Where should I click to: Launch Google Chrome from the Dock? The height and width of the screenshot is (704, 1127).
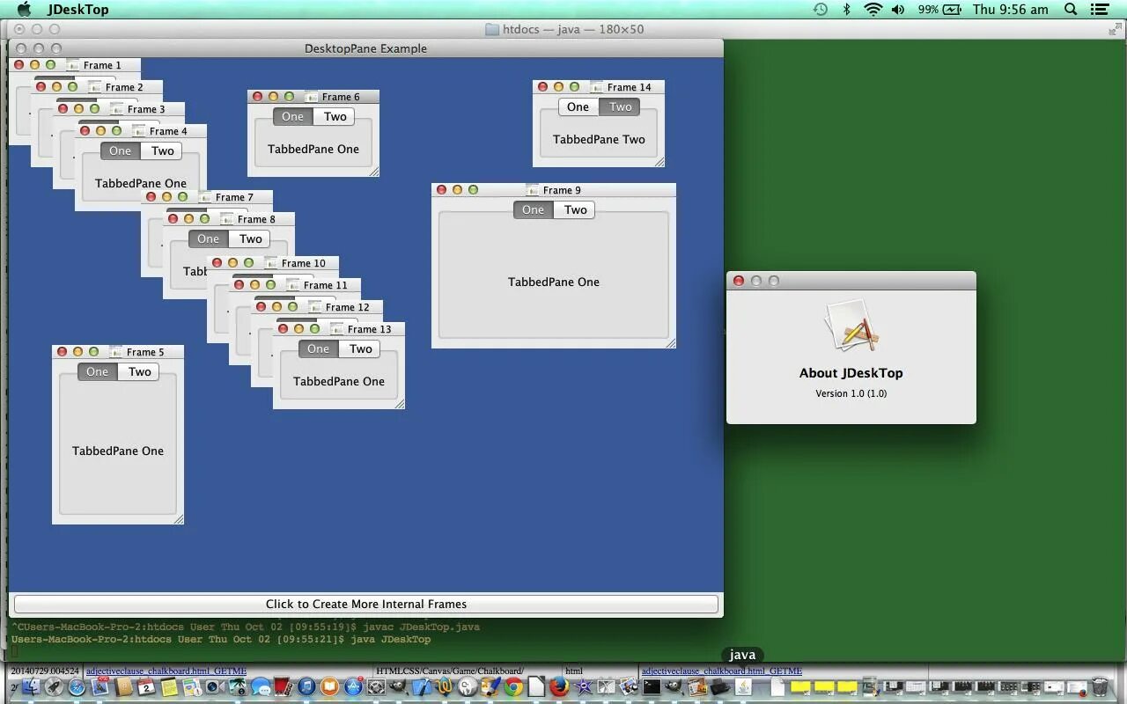[x=513, y=686]
